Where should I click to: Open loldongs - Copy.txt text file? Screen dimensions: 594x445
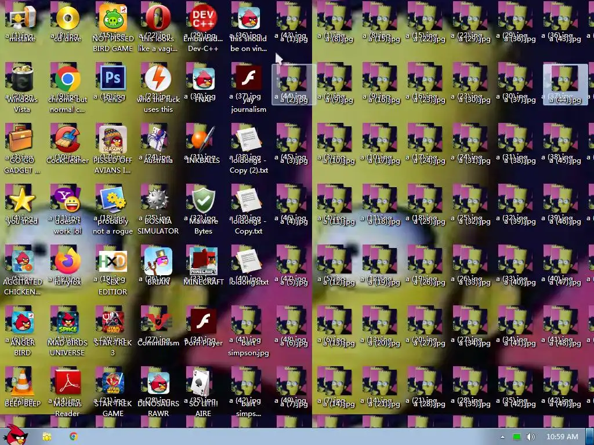248,200
